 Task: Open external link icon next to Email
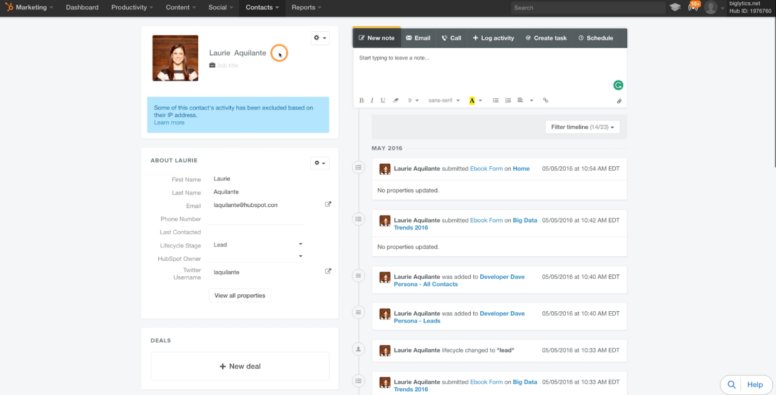point(328,204)
